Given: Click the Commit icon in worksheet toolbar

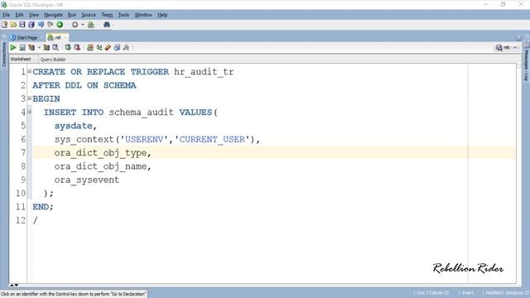Looking at the screenshot, I should click(68, 48).
